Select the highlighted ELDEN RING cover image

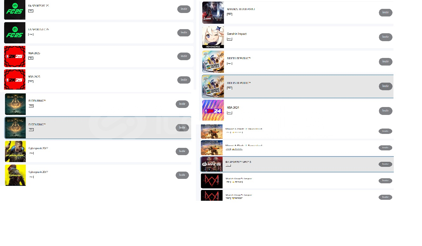[15, 128]
